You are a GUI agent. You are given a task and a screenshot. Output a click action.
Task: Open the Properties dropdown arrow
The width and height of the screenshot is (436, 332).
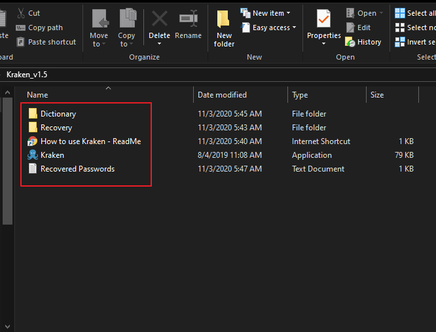[x=323, y=44]
